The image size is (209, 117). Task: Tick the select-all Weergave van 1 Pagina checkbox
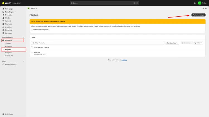32,47
